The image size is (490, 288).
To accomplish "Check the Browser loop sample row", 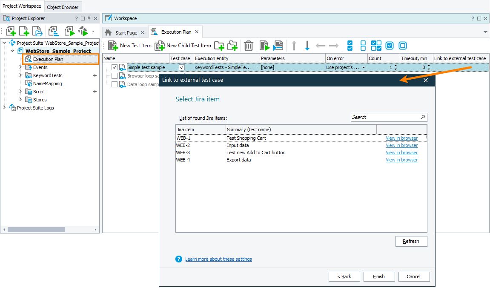I will [114, 76].
